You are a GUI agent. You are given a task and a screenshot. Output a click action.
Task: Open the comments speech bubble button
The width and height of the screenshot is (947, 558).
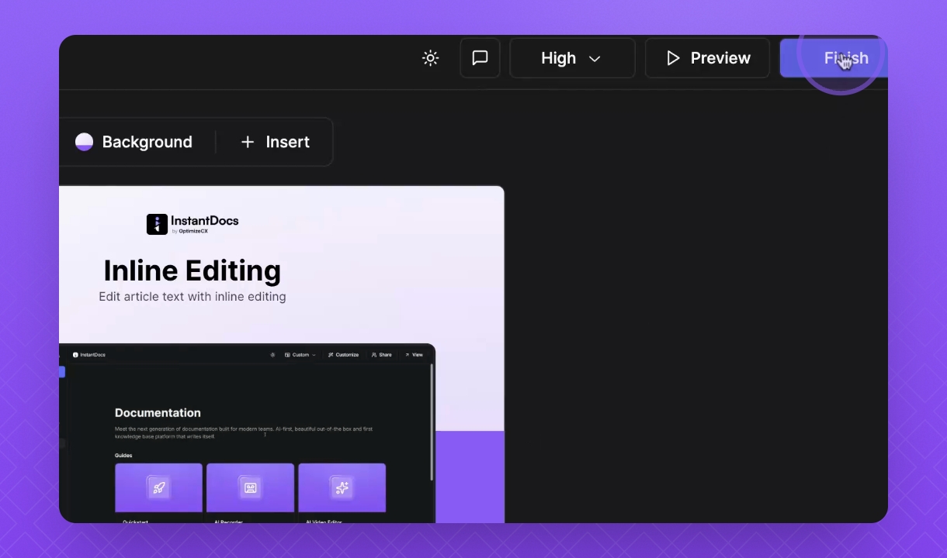(x=480, y=58)
